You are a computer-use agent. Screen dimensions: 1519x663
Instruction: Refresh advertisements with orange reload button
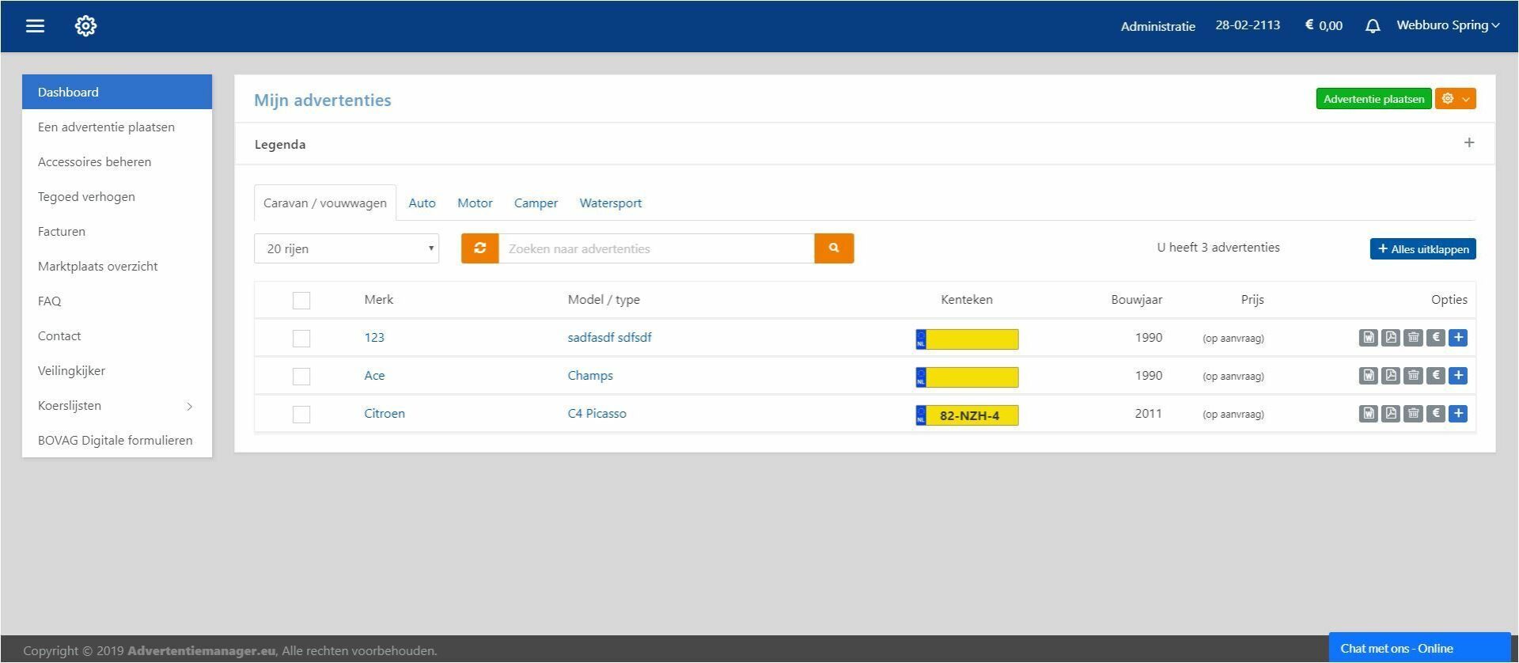(x=479, y=248)
